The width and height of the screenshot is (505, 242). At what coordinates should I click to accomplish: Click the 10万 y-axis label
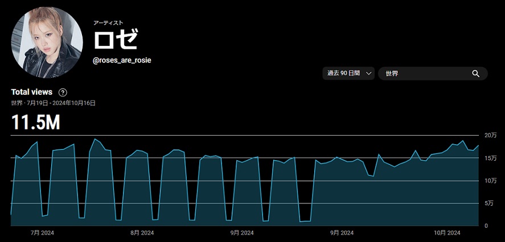[x=490, y=181]
